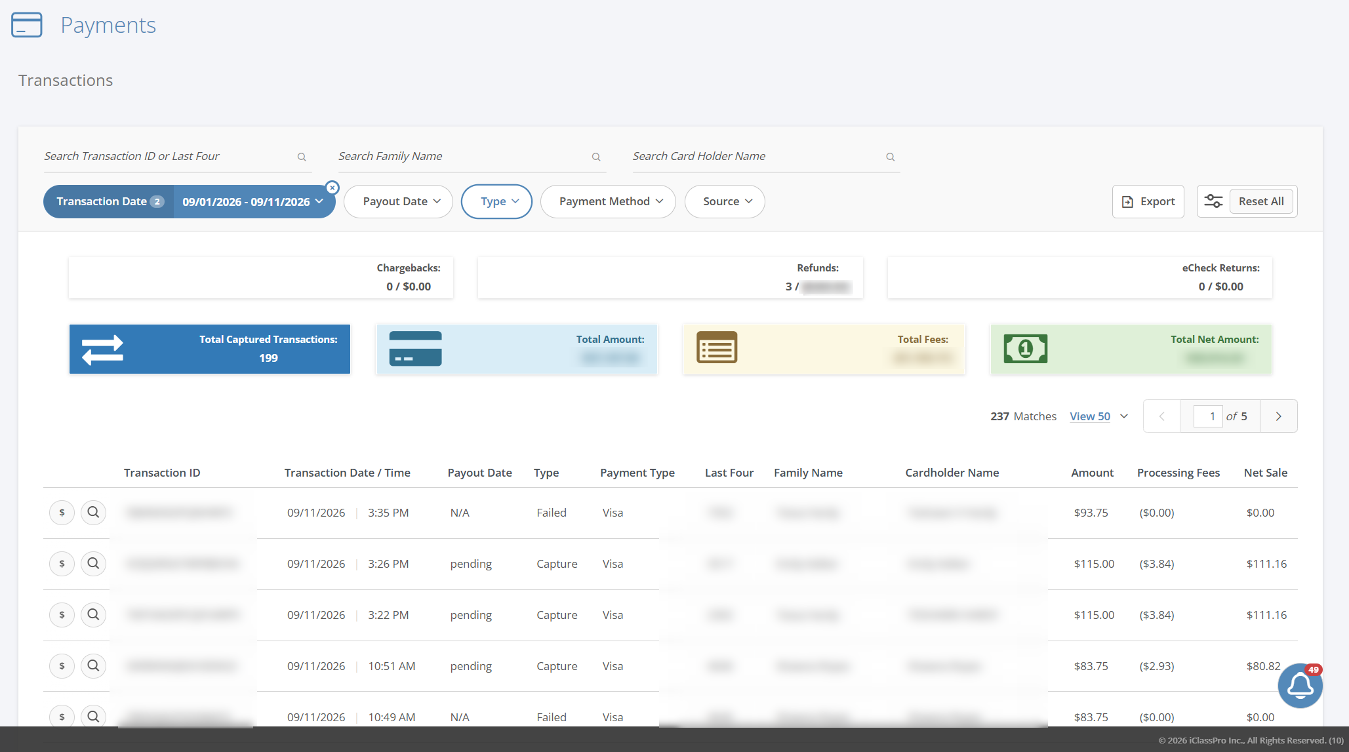View details of 3:35 PM transaction
This screenshot has height=752, width=1349.
(94, 513)
